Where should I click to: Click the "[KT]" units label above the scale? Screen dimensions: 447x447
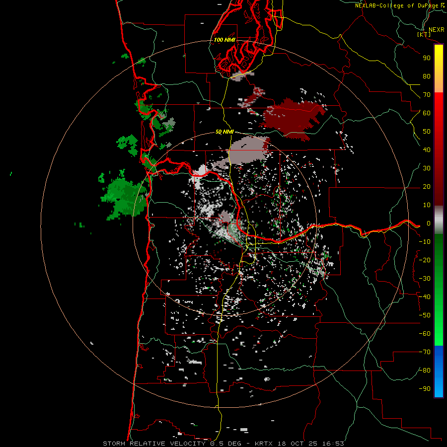[424, 34]
